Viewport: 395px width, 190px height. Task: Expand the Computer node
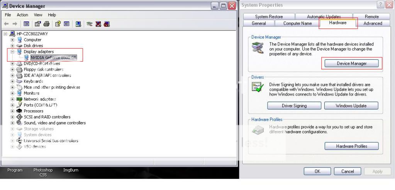click(12, 40)
